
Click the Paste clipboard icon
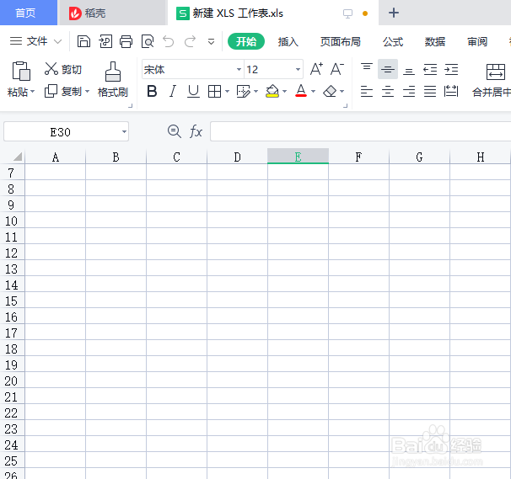point(21,71)
